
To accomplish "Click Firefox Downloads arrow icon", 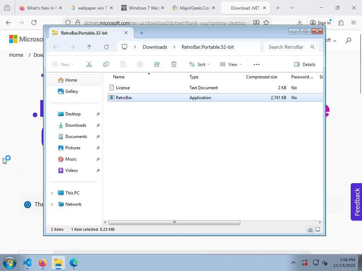I will click(300, 22).
